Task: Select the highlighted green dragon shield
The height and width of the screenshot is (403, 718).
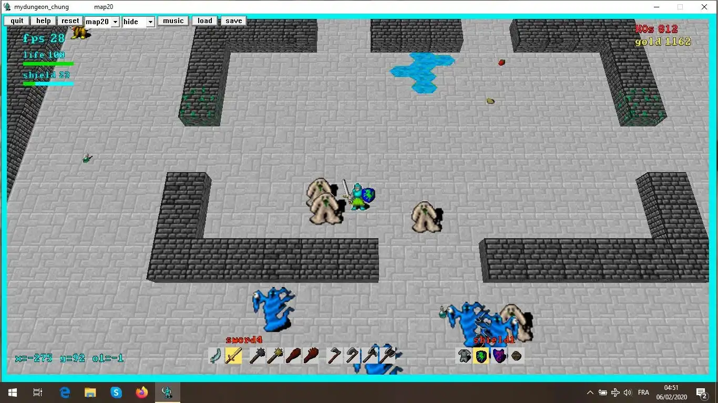Action: 481,356
